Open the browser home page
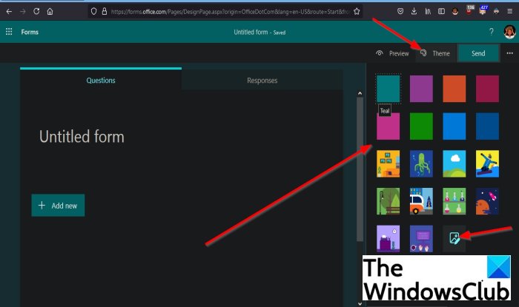The height and width of the screenshot is (307, 519). (50, 12)
